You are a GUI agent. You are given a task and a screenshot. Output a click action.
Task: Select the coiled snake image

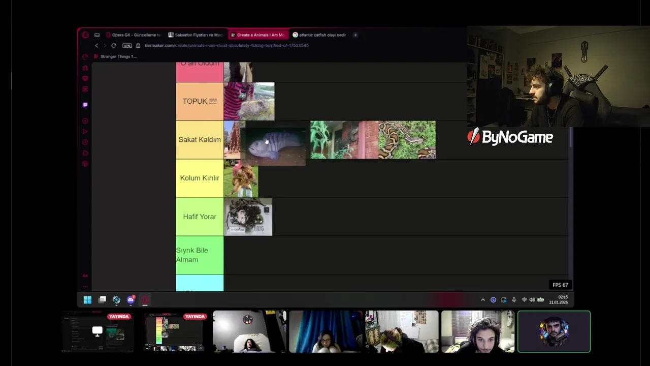[x=407, y=140]
